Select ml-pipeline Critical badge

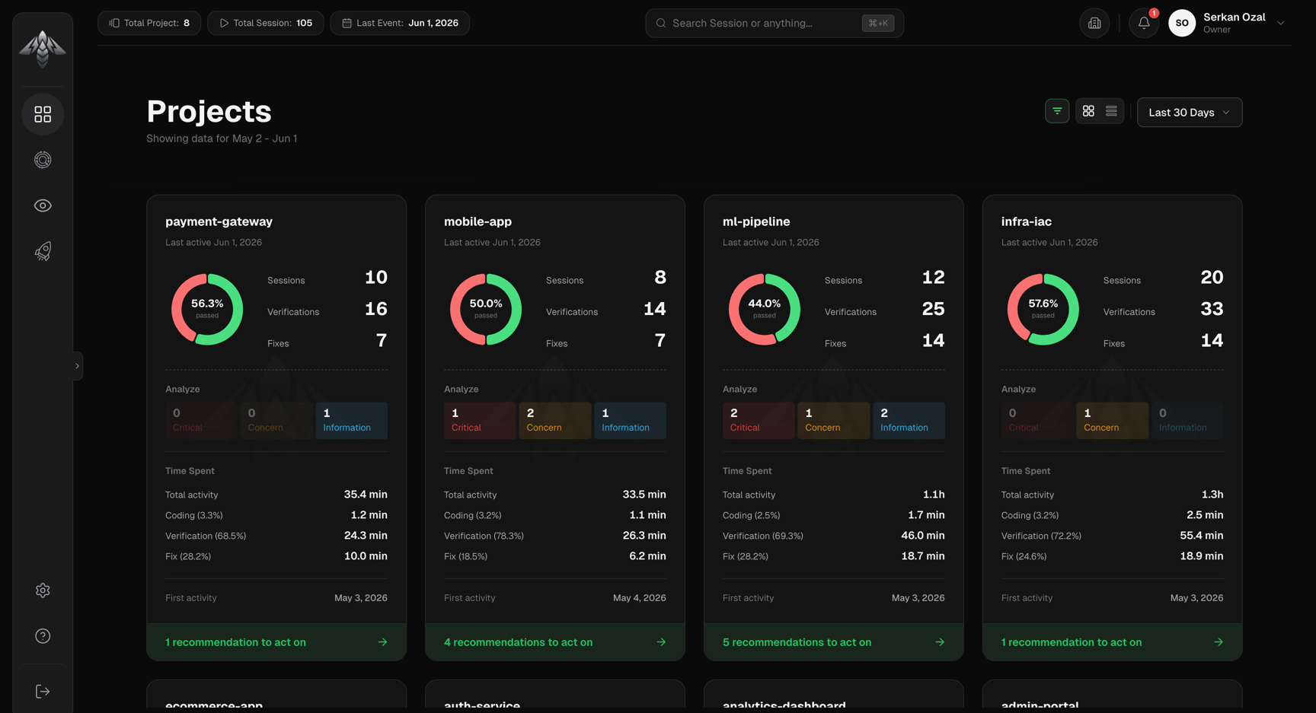tap(759, 420)
